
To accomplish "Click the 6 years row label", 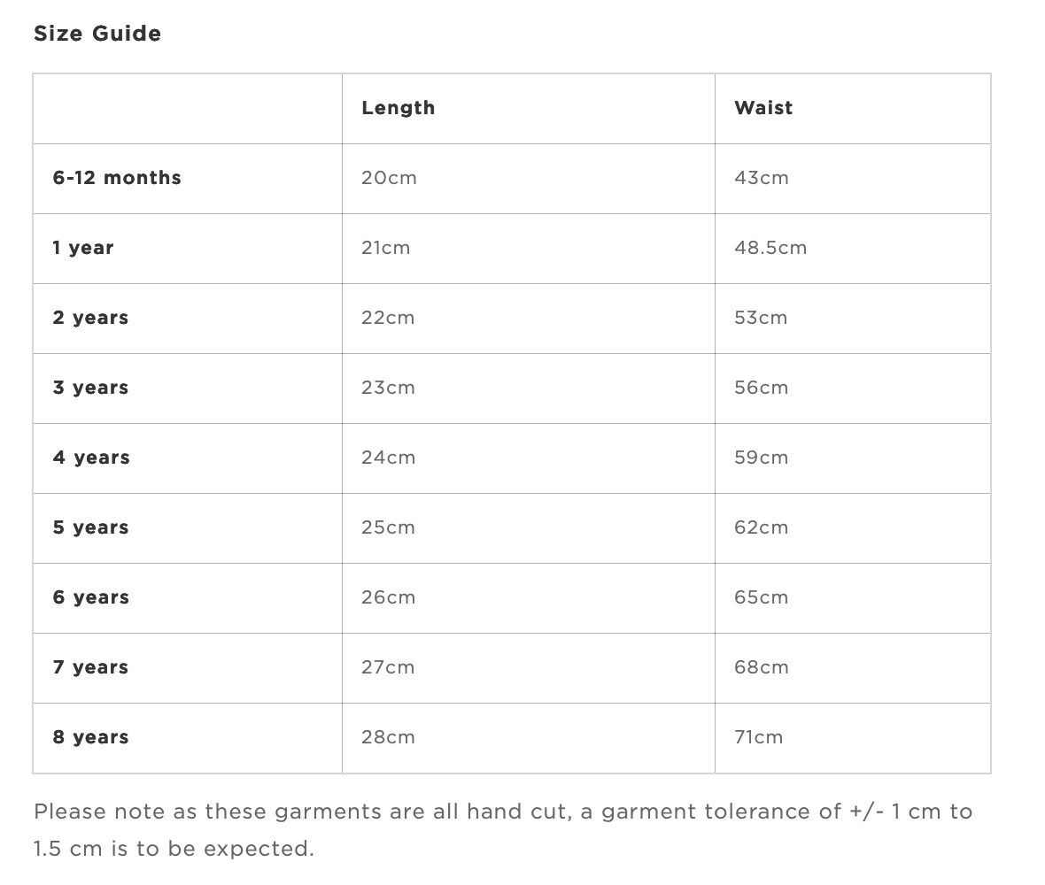I will pos(90,597).
